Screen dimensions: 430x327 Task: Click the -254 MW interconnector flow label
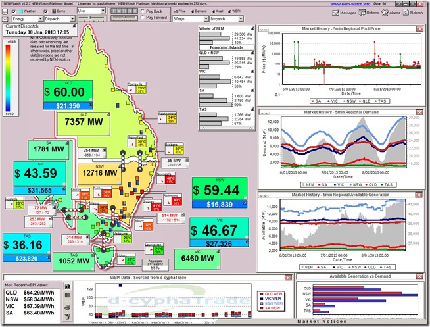[92, 153]
